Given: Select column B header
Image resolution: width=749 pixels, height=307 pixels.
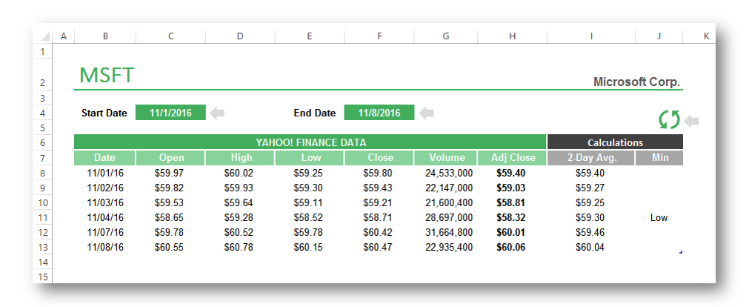Looking at the screenshot, I should pyautogui.click(x=105, y=36).
